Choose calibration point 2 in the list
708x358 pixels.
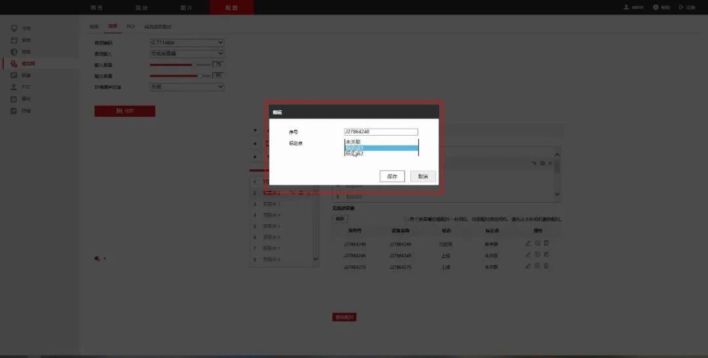pos(380,154)
